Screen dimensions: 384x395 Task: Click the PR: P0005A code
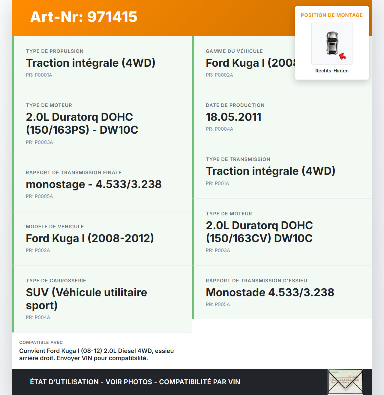point(39,196)
